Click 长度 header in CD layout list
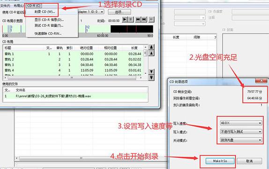The height and width of the screenshot is (169, 269). [134, 48]
